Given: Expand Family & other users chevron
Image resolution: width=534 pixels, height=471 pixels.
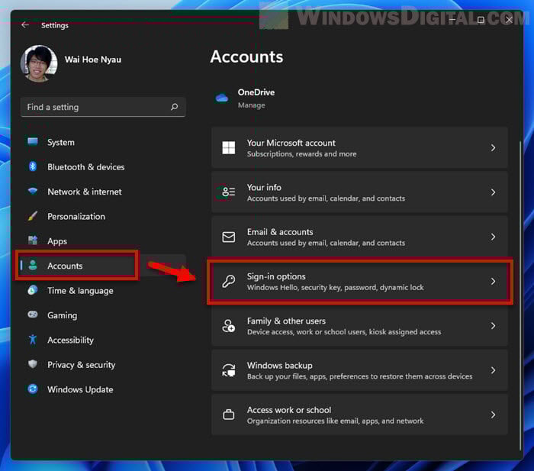Looking at the screenshot, I should (493, 326).
